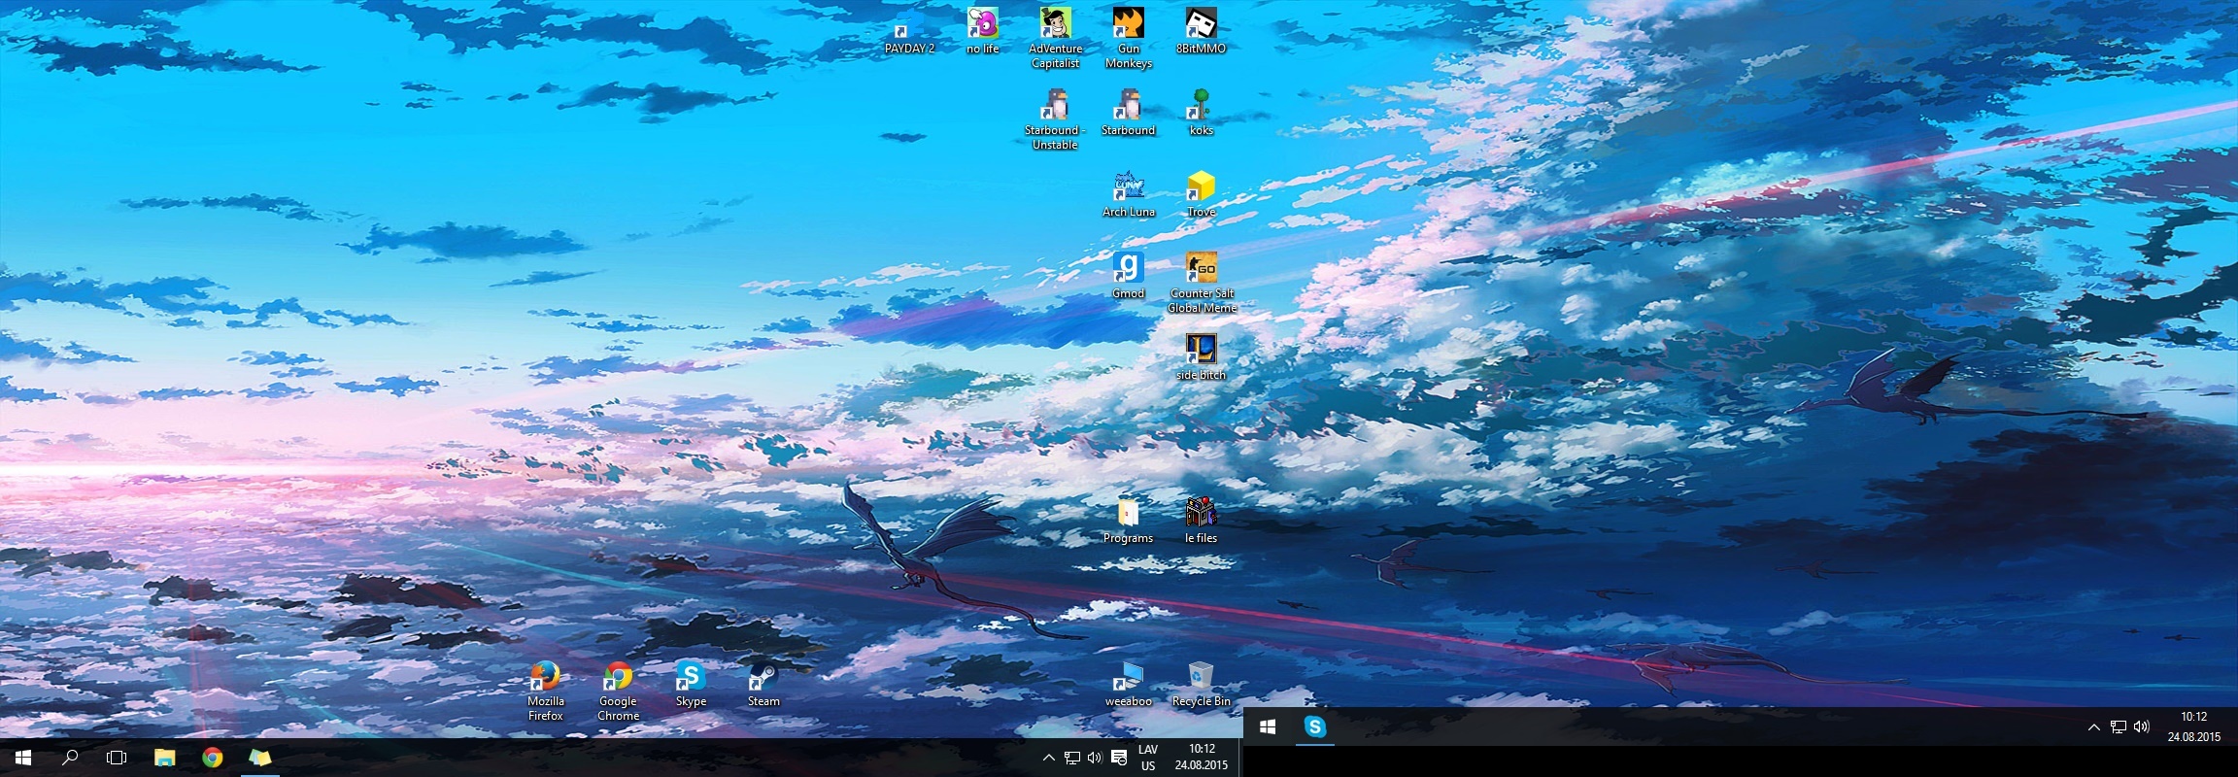Click the weeaboo computer icon
2238x777 pixels.
click(x=1128, y=676)
